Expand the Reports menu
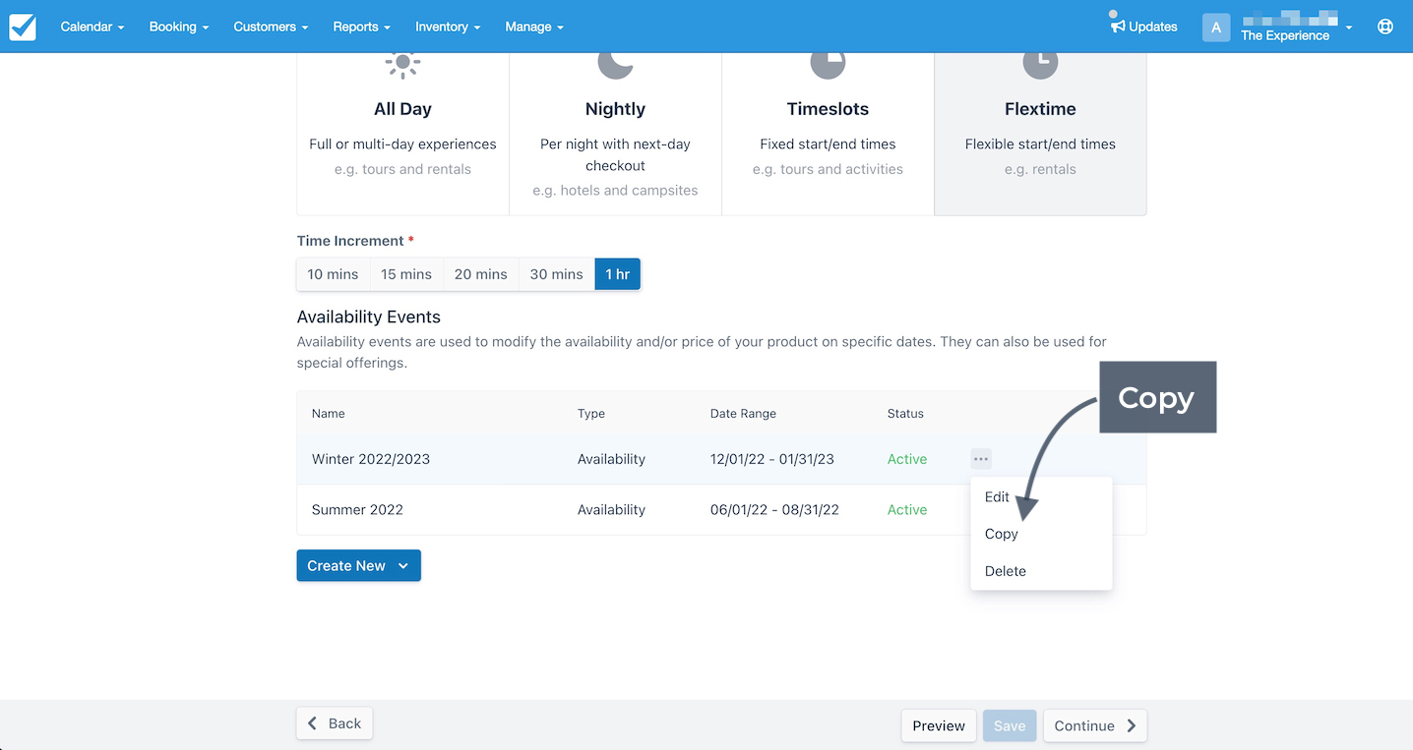The height and width of the screenshot is (750, 1413). [x=361, y=27]
